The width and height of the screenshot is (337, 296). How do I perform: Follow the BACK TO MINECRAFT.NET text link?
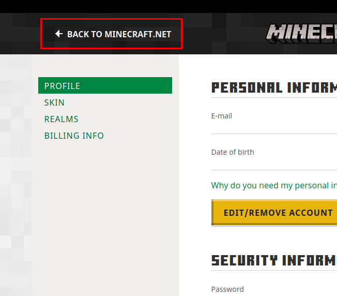click(x=119, y=34)
